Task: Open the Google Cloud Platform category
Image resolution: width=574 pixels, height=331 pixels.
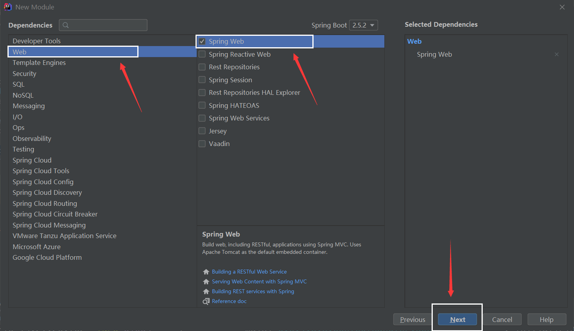Action: (x=102, y=257)
